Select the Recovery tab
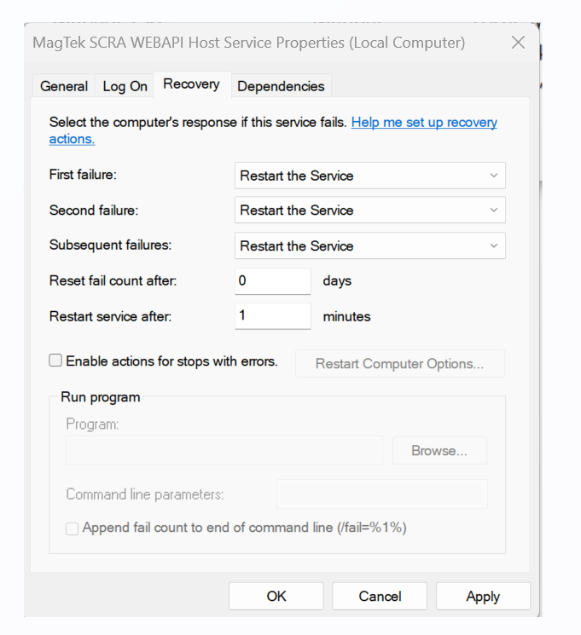 pos(191,84)
